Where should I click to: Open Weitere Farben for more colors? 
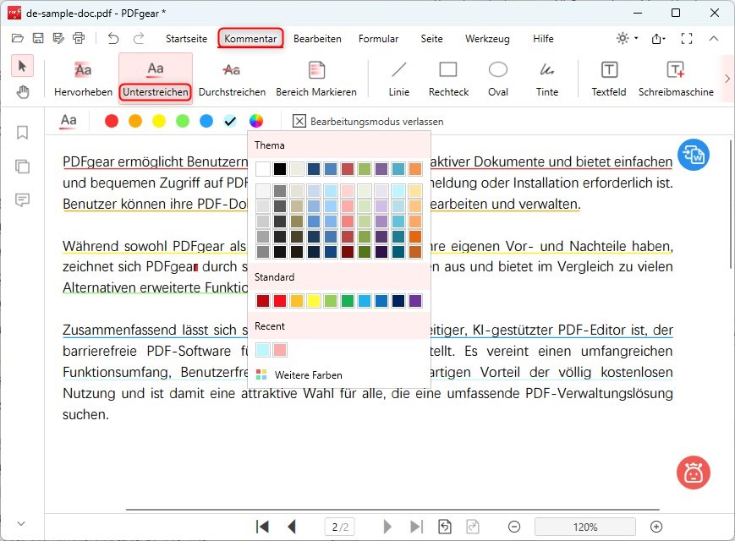click(x=299, y=374)
